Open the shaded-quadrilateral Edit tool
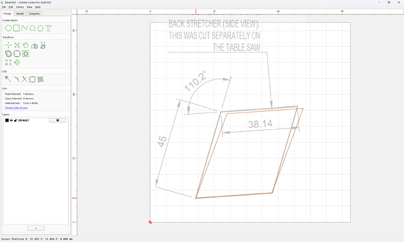This screenshot has height=242, width=404. pos(40,79)
